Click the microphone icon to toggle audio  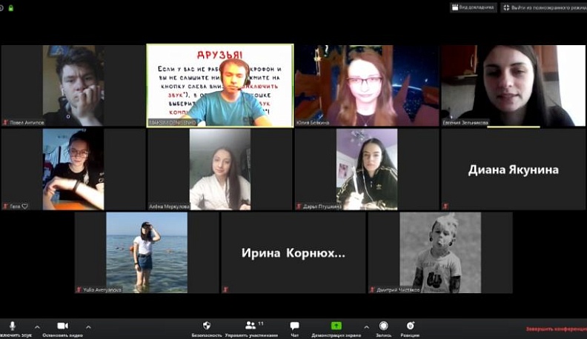[13, 326]
